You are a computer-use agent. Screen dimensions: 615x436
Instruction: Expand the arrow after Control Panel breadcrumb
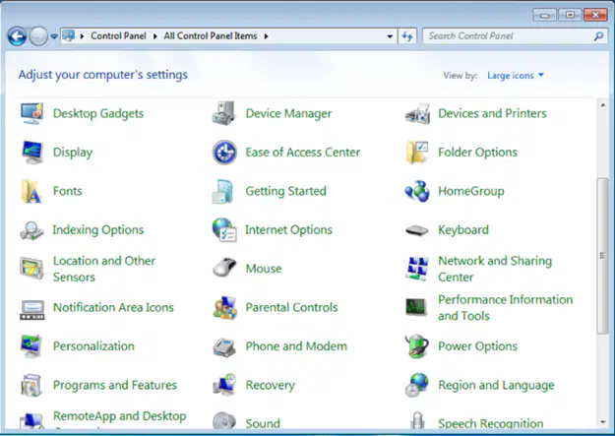pyautogui.click(x=155, y=36)
